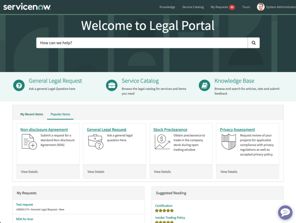The image size is (296, 223).
Task: Click the Suggested Reading panel header
Action: tap(218, 193)
